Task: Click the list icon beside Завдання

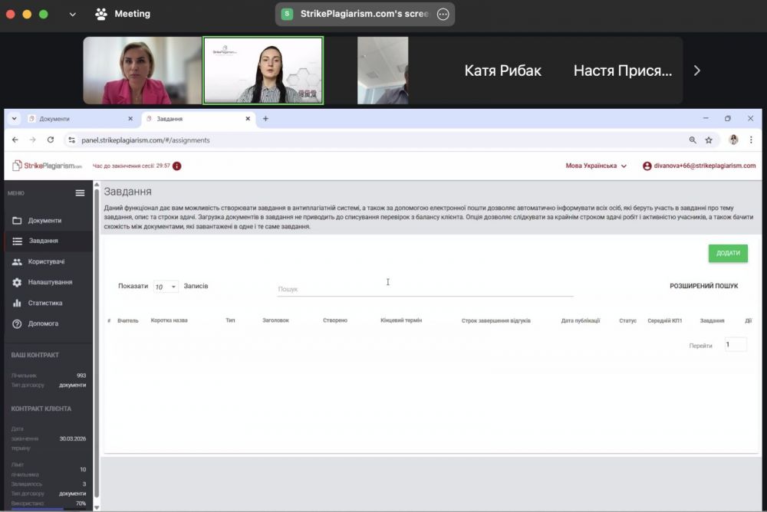Action: [x=17, y=241]
